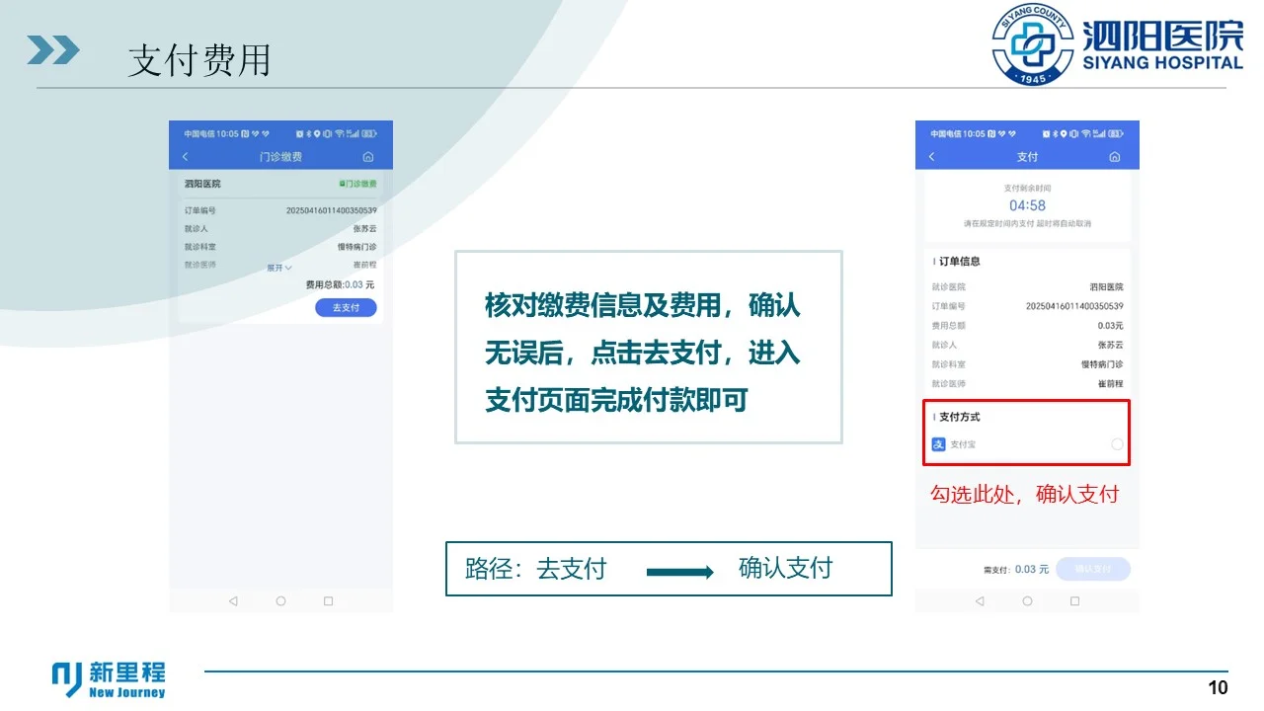
Task: Tap the circular home navigation control at screen bottom
Action: (279, 601)
